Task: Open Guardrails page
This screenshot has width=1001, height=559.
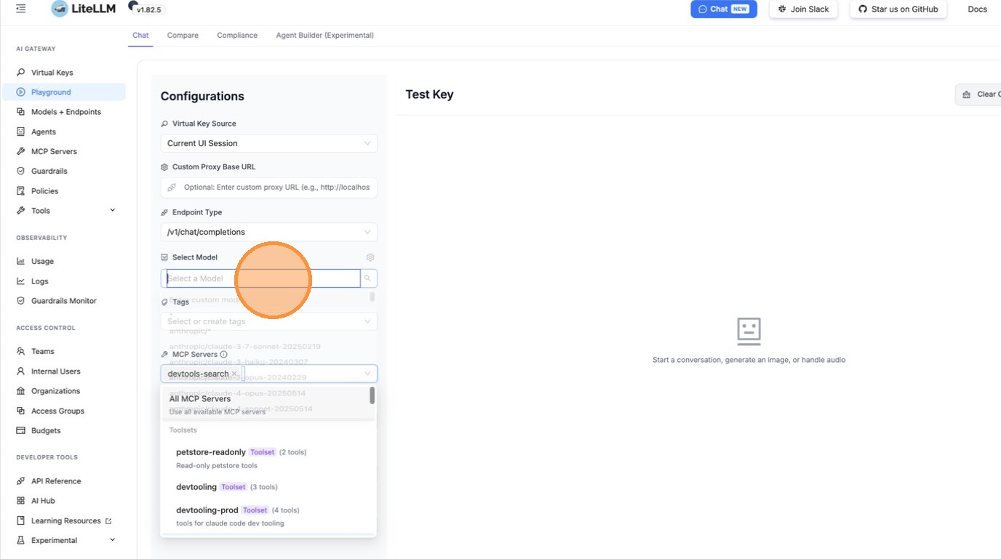Action: pos(49,171)
